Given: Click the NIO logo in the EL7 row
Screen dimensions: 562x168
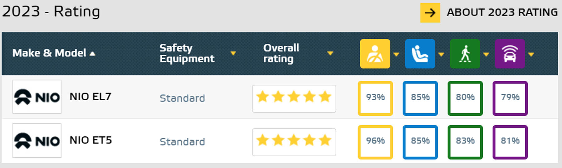Looking at the screenshot, I should pos(37,97).
